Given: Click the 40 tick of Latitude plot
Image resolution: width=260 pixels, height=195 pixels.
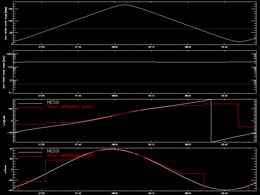Looking at the screenshot, I should pyautogui.click(x=11, y=149).
